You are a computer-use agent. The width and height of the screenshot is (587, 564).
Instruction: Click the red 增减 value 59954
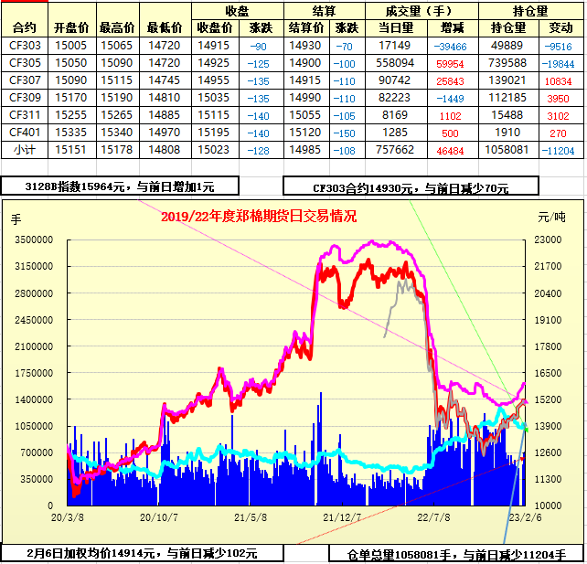(450, 62)
